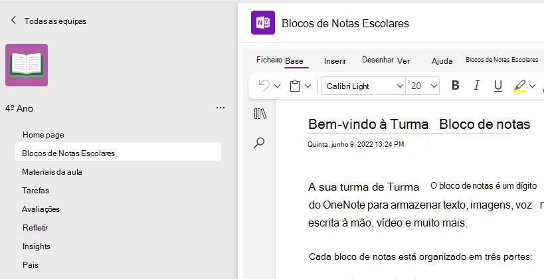Open Insights in the sidebar
544x279 pixels.
coord(37,246)
